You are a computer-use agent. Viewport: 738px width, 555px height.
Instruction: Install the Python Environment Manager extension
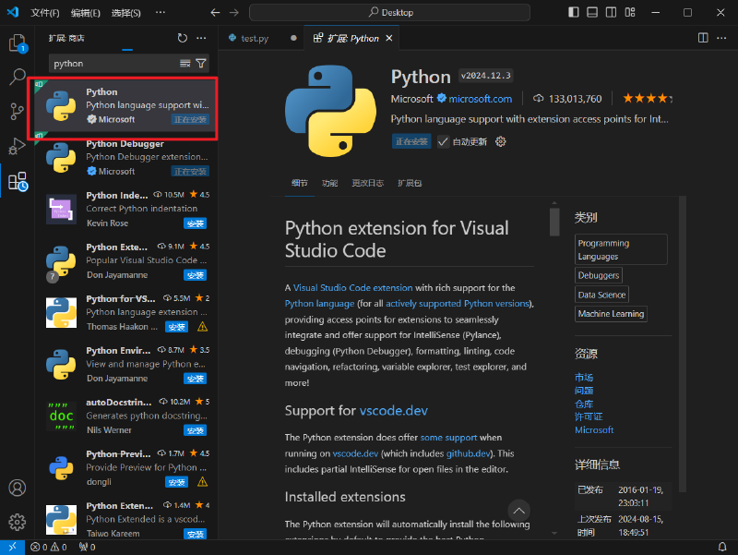point(195,379)
